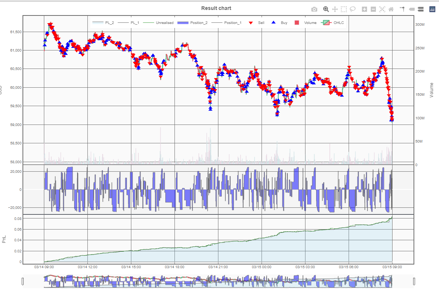Image resolution: width=439 pixels, height=308 pixels.
Task: Click the 59,000 price axis label
Action: 15,125
